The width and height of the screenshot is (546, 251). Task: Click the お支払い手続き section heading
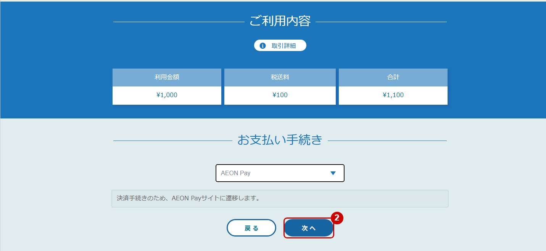tap(280, 139)
